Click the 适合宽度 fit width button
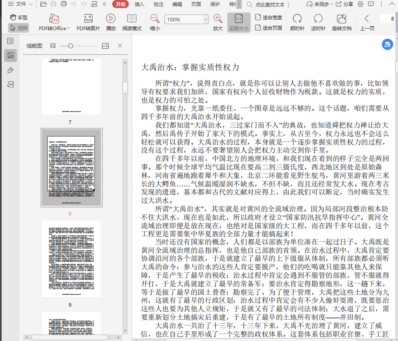 pos(268,18)
